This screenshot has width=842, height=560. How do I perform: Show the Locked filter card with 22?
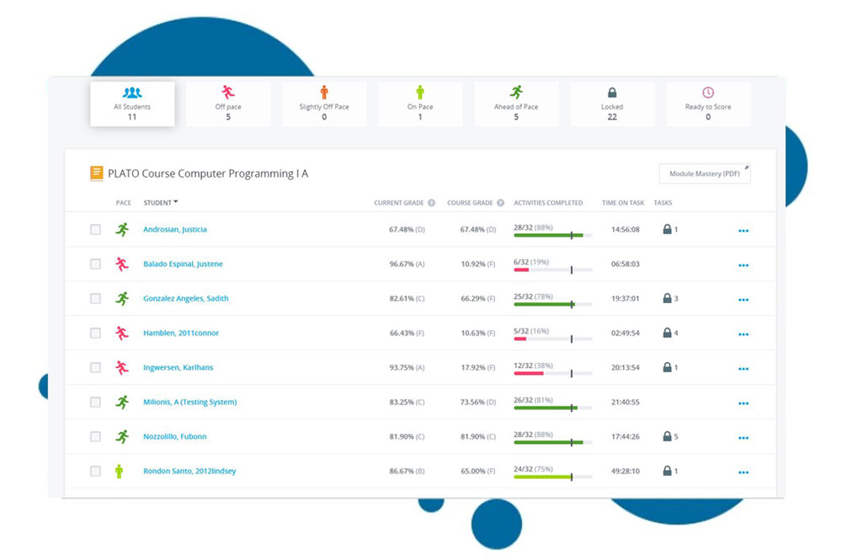pos(612,104)
